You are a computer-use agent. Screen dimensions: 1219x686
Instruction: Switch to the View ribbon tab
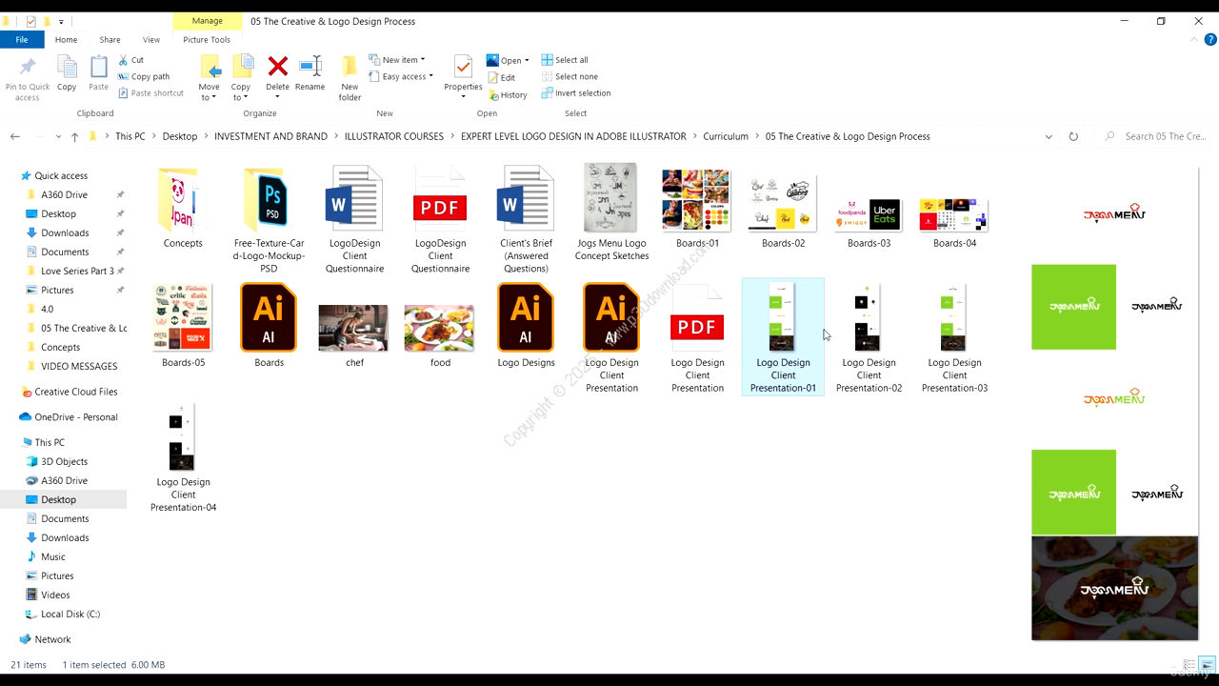pos(151,40)
